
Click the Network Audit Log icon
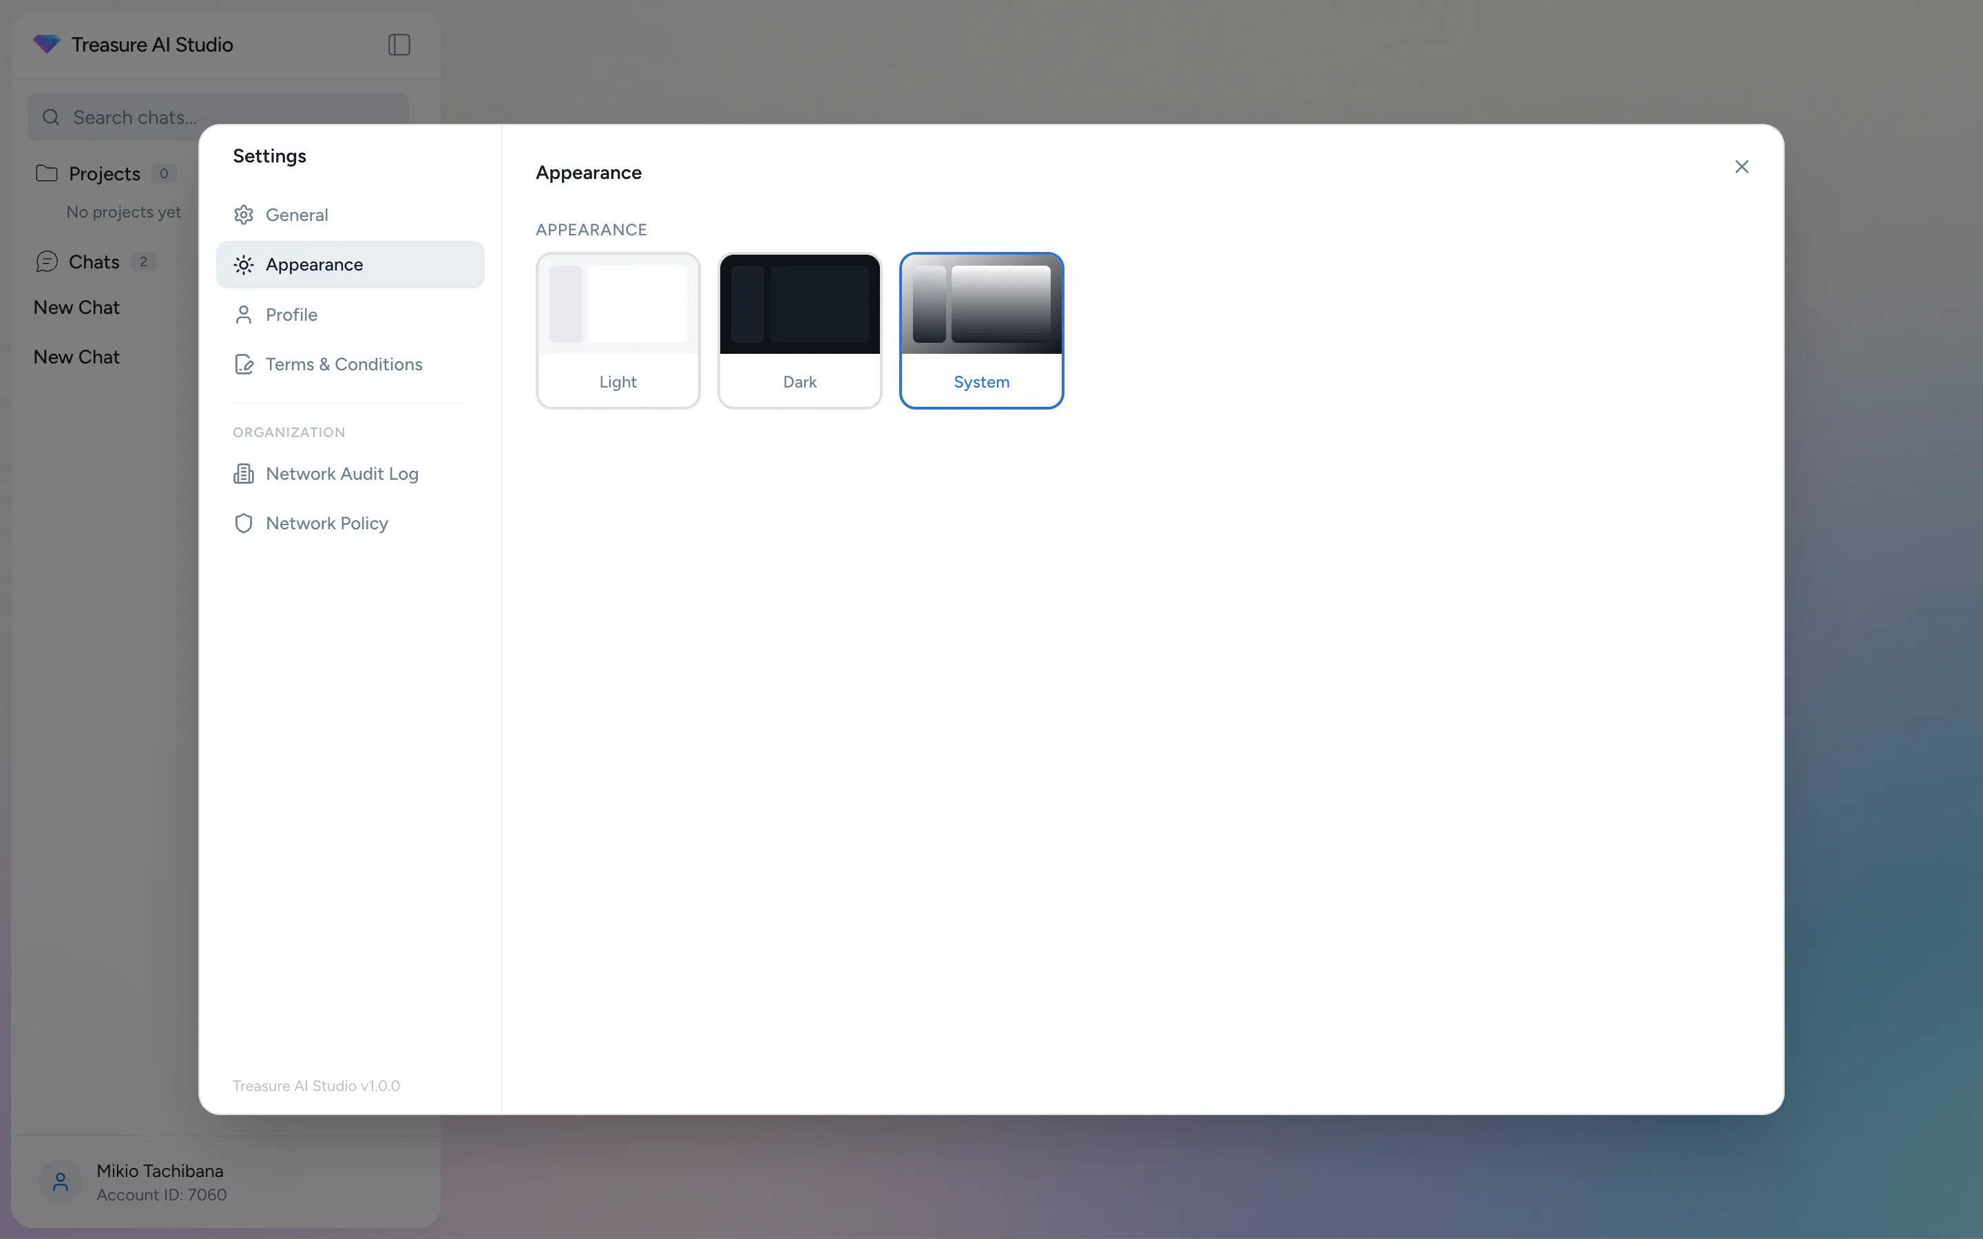(x=243, y=474)
